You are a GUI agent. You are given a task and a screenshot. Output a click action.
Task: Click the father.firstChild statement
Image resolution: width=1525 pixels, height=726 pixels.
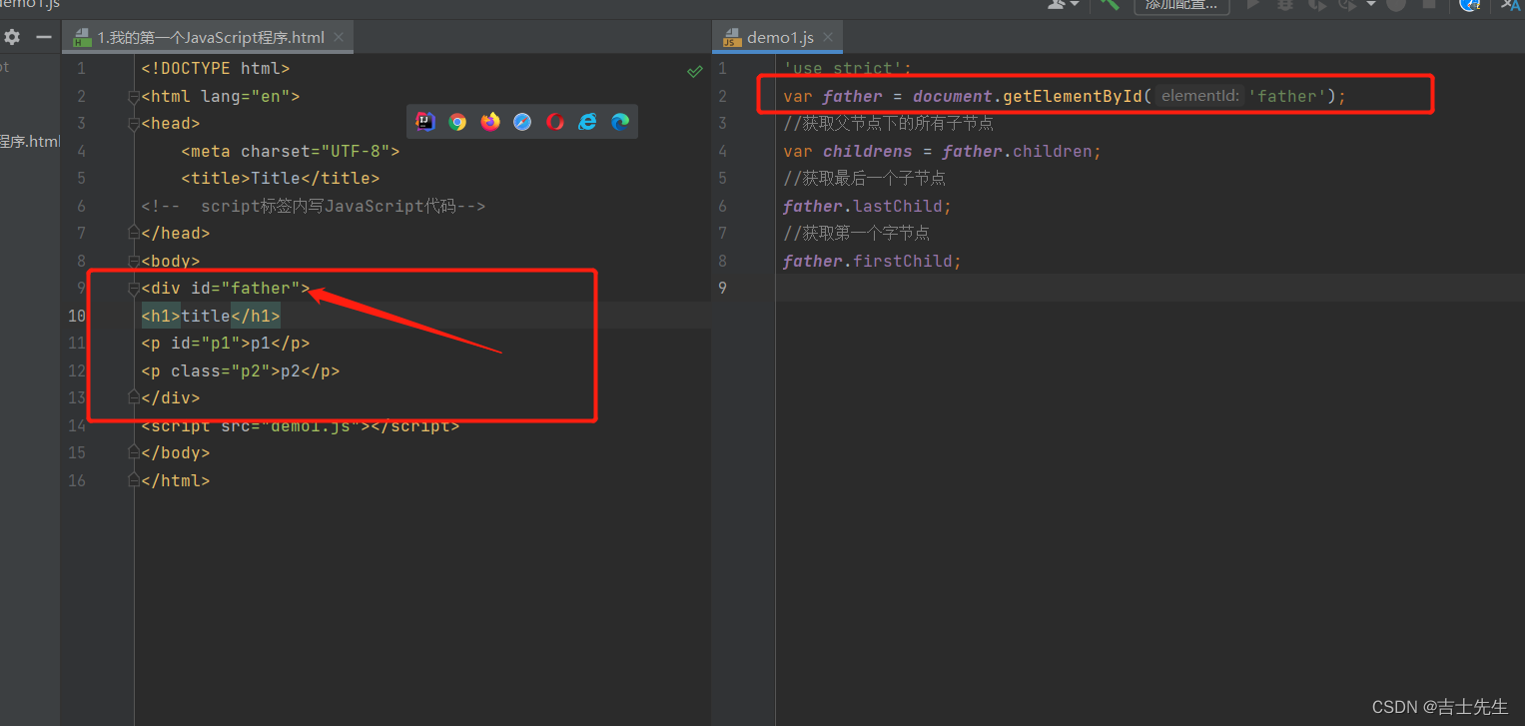[x=872, y=261]
